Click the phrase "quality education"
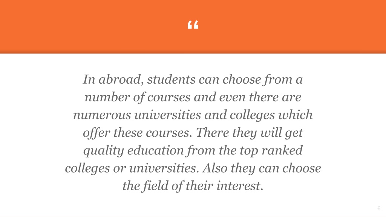The height and width of the screenshot is (217, 386). click(133, 151)
